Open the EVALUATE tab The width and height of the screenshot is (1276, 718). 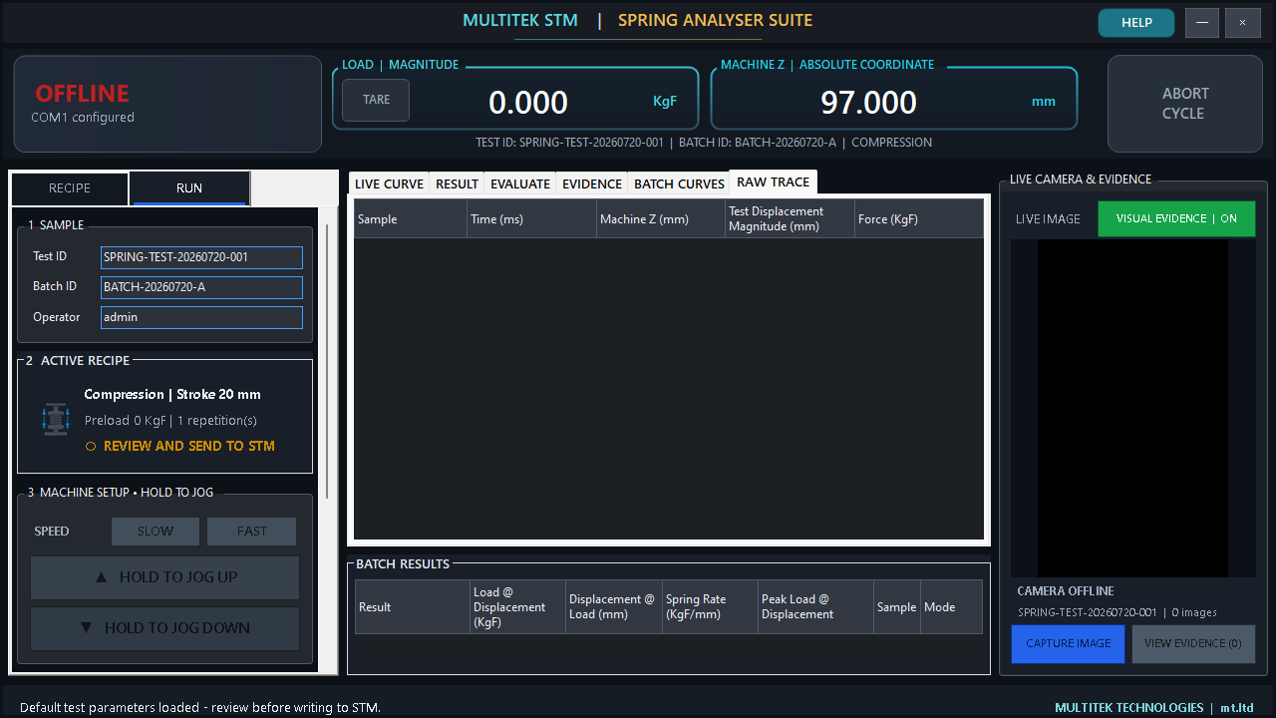520,183
